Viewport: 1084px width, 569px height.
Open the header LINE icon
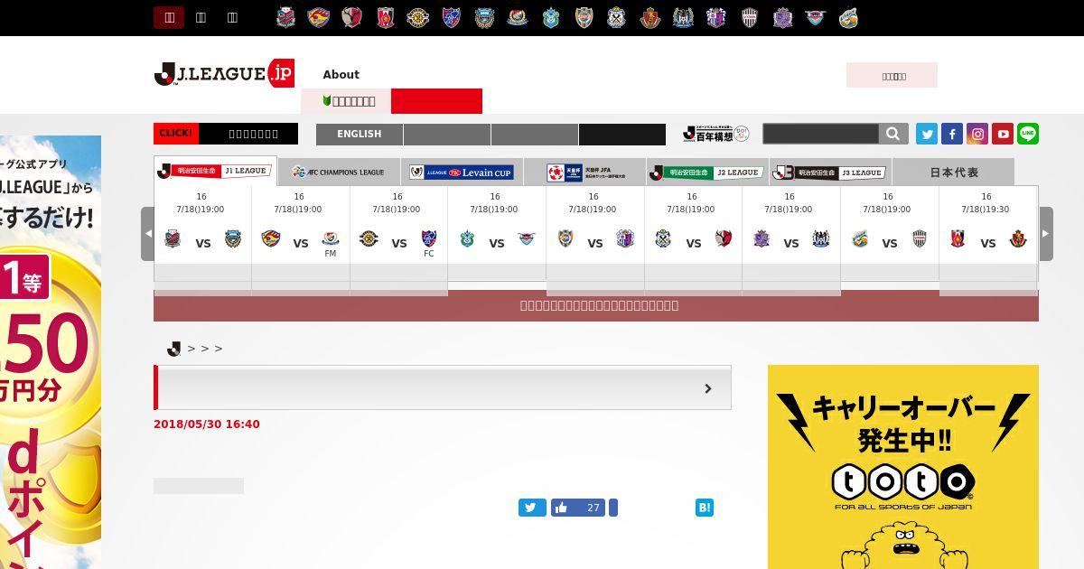(x=1028, y=134)
